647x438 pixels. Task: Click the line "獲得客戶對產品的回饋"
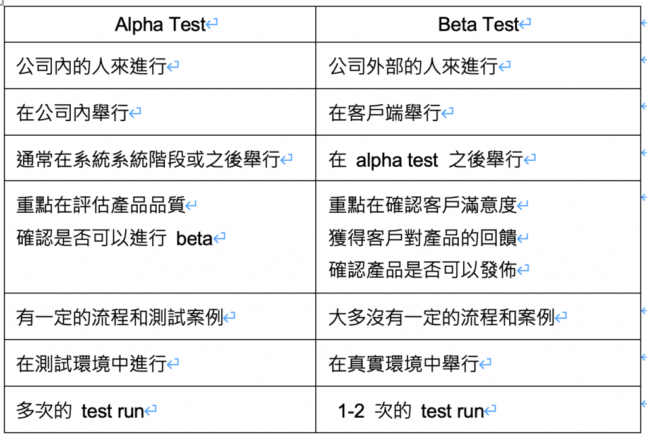pos(423,238)
